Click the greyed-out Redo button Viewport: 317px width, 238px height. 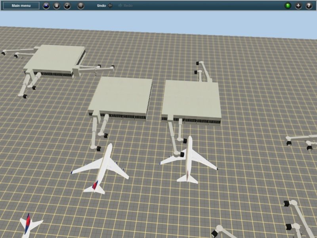pyautogui.click(x=125, y=6)
